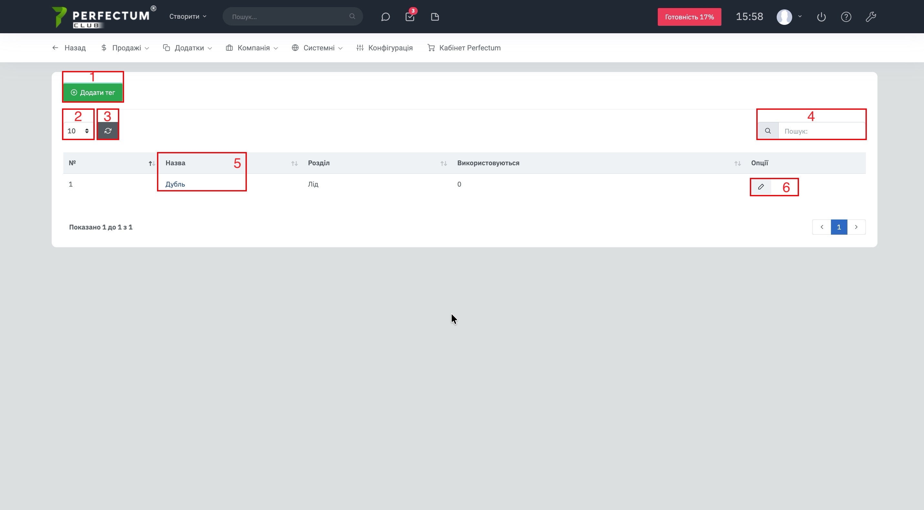924x510 pixels.
Task: Click the refresh table button
Action: pyautogui.click(x=108, y=131)
